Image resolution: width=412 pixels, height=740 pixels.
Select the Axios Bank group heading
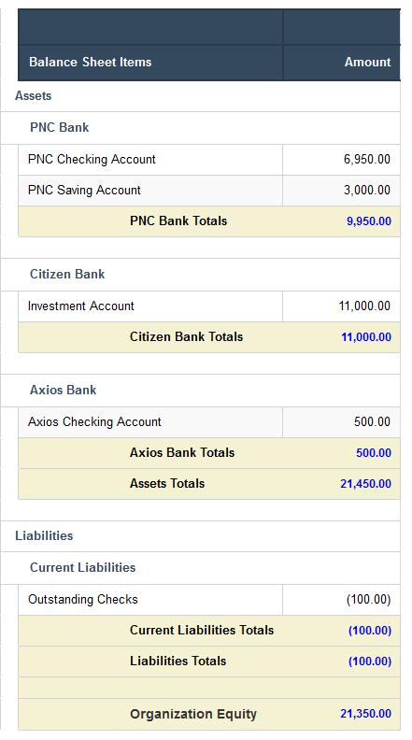(64, 390)
